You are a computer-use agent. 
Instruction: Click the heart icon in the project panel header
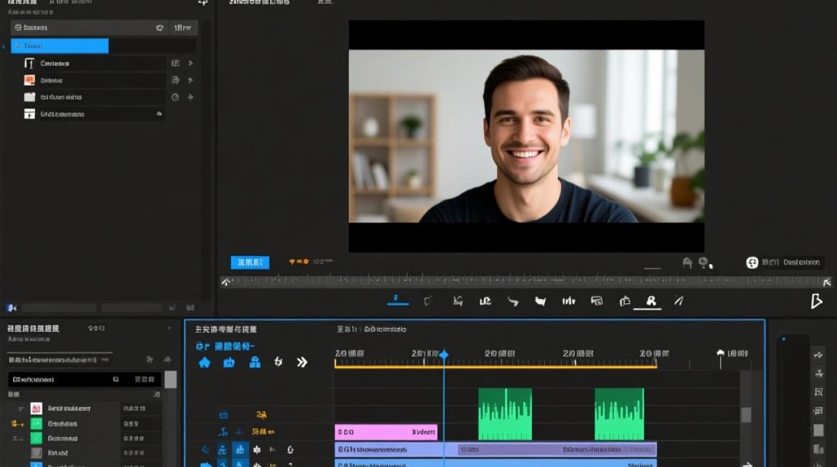click(x=159, y=28)
